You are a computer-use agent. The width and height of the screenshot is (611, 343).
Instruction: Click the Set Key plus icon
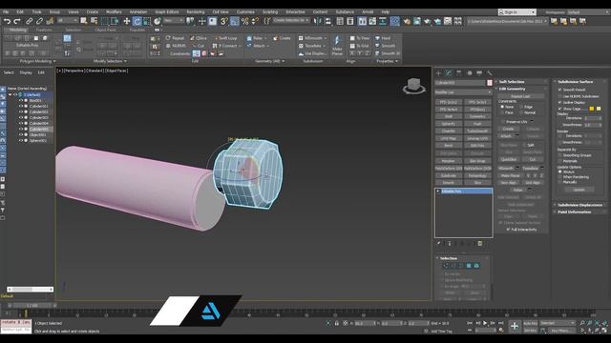coord(515,326)
